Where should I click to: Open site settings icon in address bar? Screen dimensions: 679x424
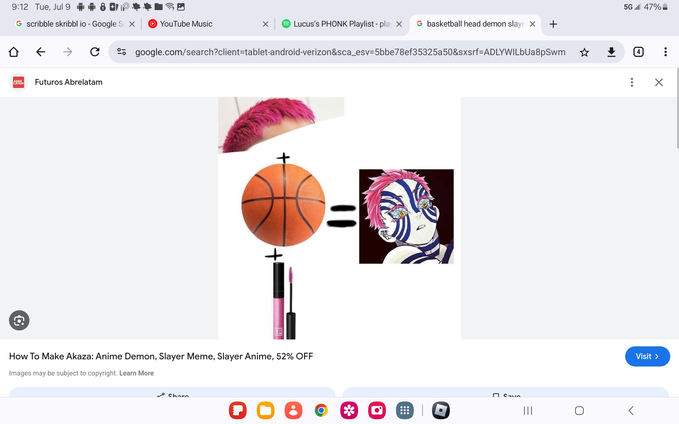[x=121, y=52]
